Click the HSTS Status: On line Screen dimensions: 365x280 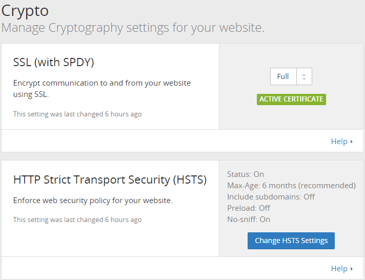pyautogui.click(x=246, y=174)
